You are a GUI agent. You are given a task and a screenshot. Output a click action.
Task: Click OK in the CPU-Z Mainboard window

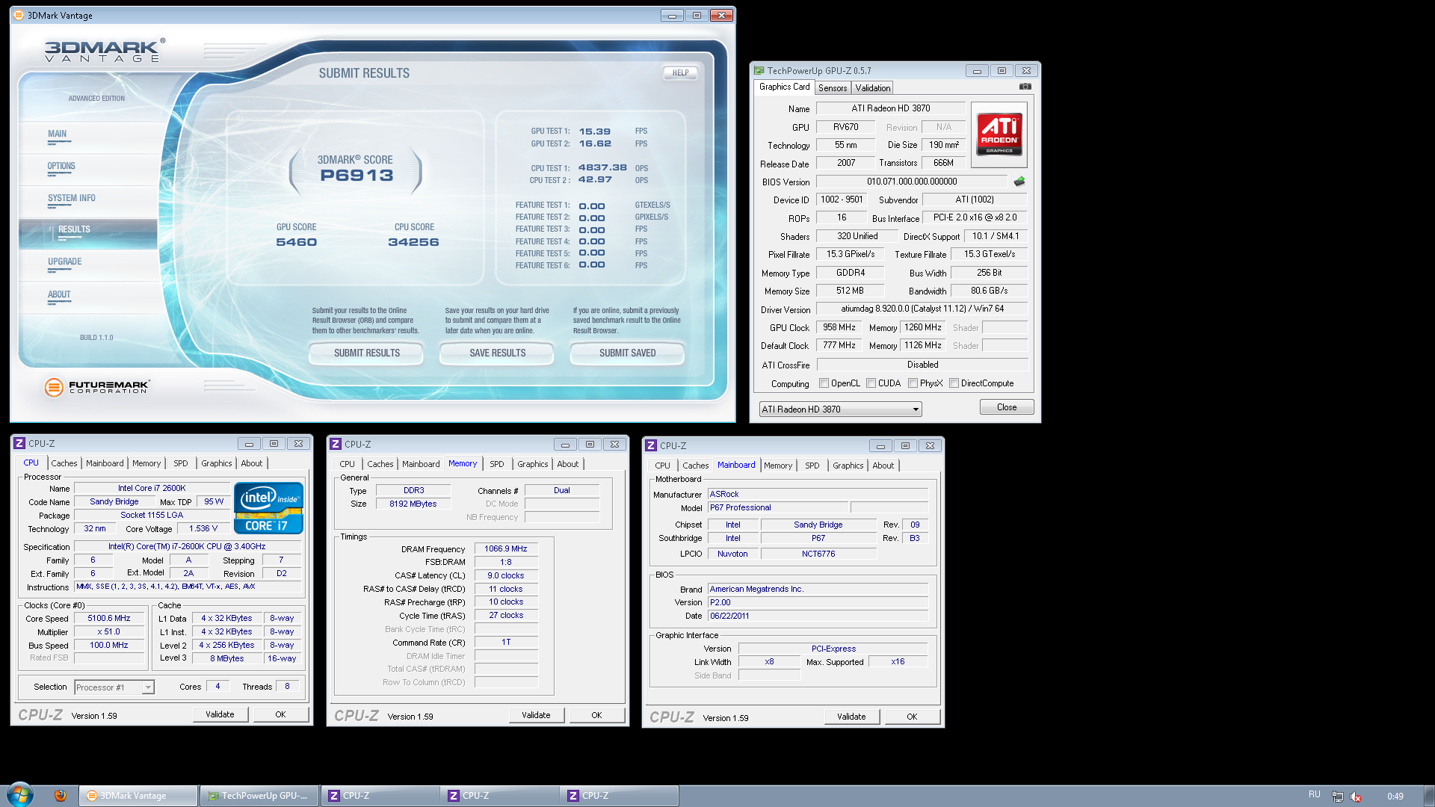click(x=912, y=717)
